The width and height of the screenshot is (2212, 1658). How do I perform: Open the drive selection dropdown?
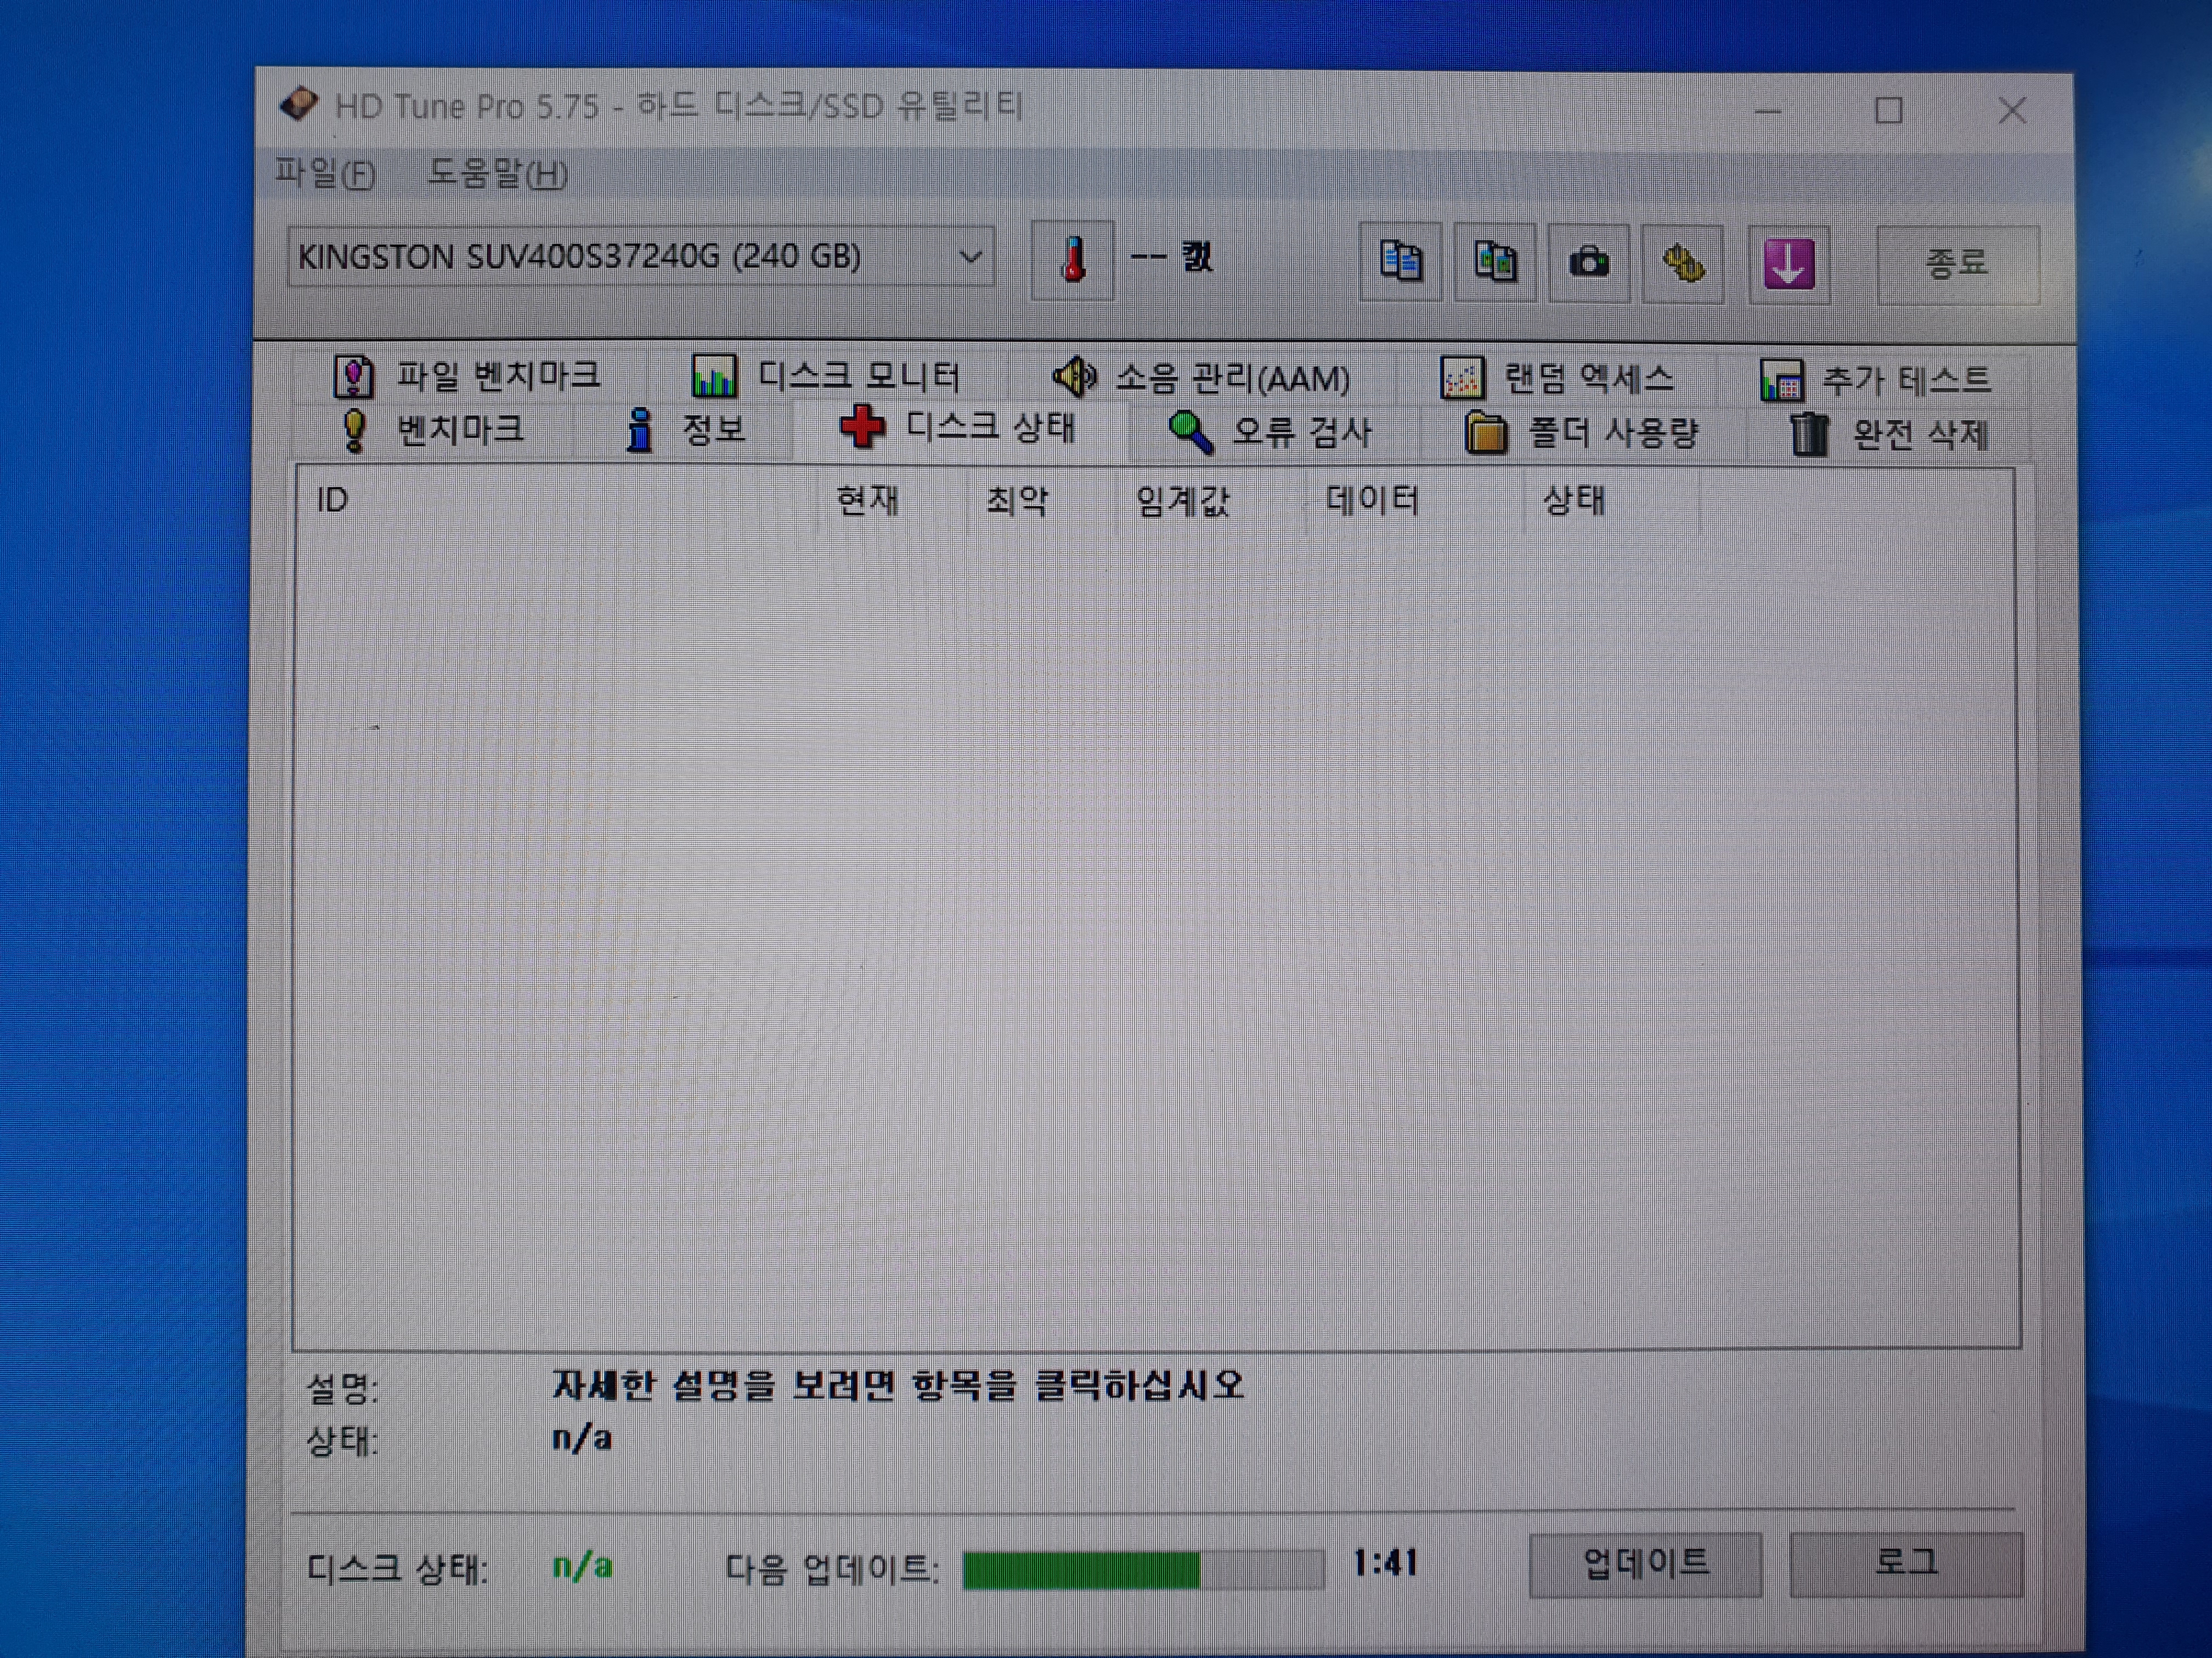click(x=640, y=257)
